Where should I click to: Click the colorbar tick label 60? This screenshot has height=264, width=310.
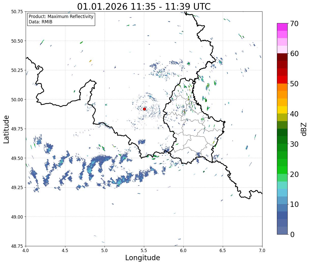[294, 54]
